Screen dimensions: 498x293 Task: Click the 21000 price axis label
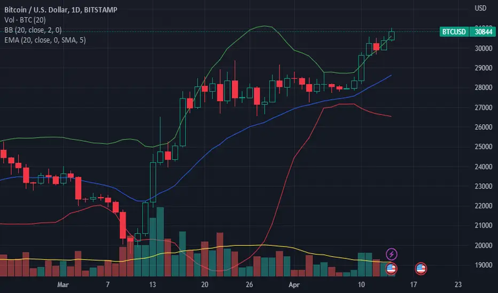click(483, 226)
